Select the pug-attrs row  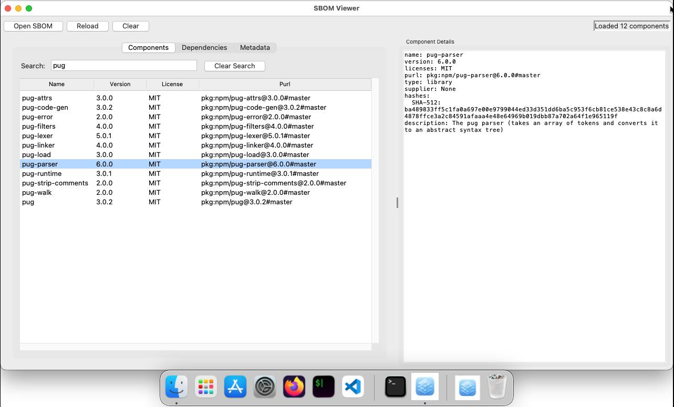pyautogui.click(x=195, y=98)
